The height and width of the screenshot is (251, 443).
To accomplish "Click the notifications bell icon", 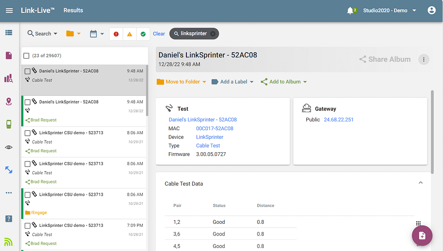I will [350, 10].
